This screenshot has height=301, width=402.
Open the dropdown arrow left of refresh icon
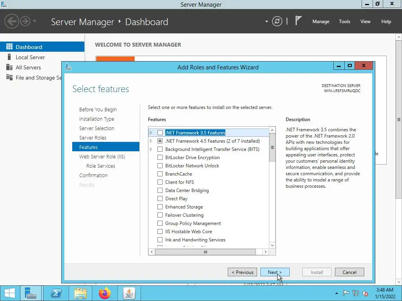[x=267, y=22]
